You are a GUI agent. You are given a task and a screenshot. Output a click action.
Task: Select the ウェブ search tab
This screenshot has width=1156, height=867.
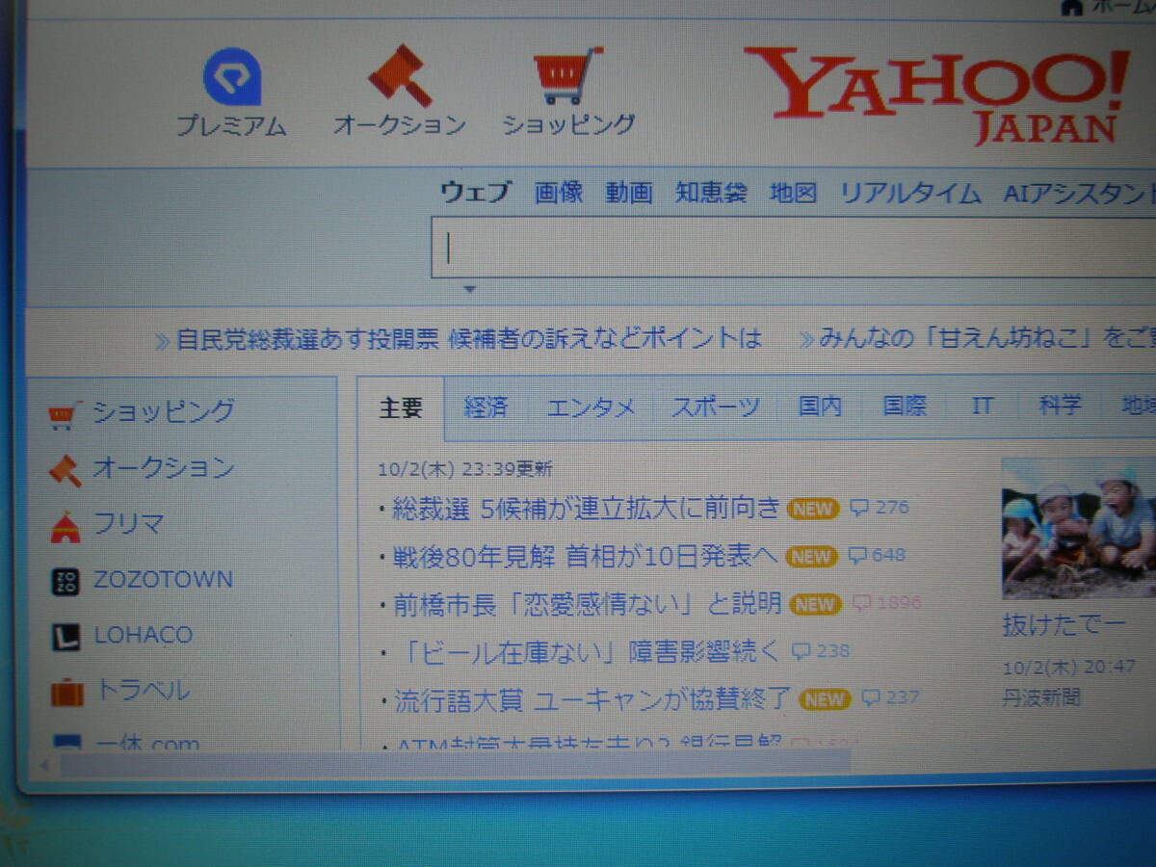click(x=475, y=192)
